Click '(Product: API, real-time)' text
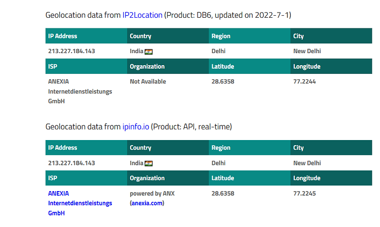 (x=191, y=127)
